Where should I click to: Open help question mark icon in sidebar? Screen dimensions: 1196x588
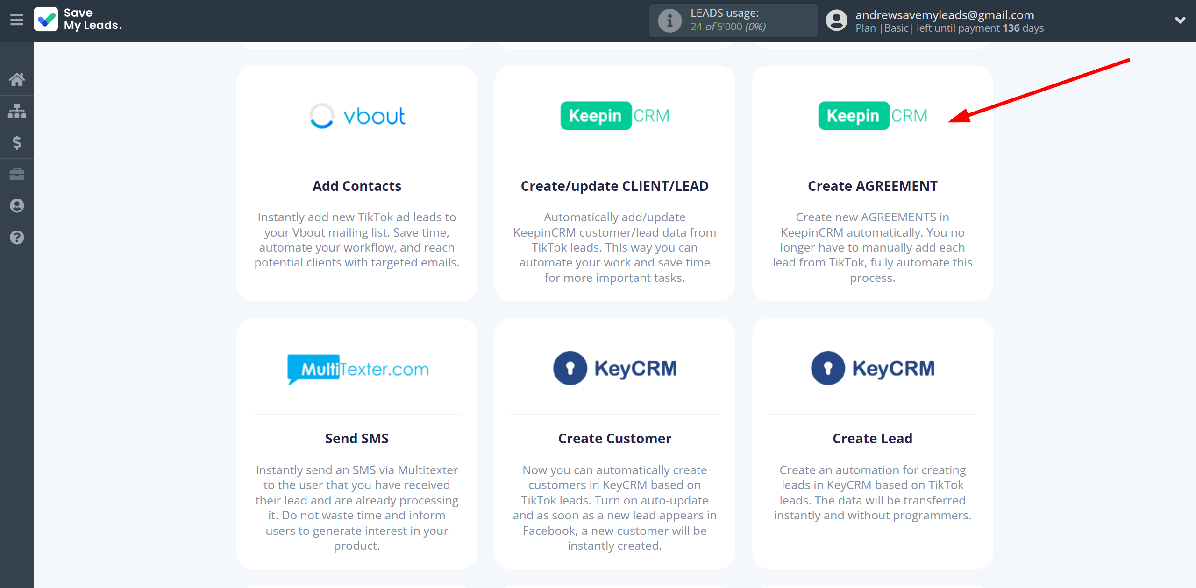pyautogui.click(x=17, y=238)
